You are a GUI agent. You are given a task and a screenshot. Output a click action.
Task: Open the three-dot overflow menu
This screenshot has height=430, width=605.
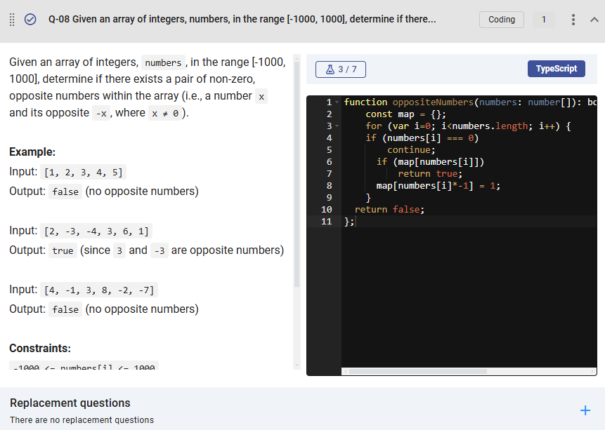[575, 19]
